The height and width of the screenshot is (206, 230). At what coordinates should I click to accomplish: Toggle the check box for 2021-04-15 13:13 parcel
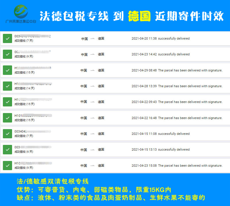(7, 149)
